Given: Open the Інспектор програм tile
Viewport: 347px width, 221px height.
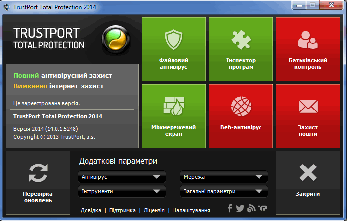Looking at the screenshot, I should pos(241,49).
